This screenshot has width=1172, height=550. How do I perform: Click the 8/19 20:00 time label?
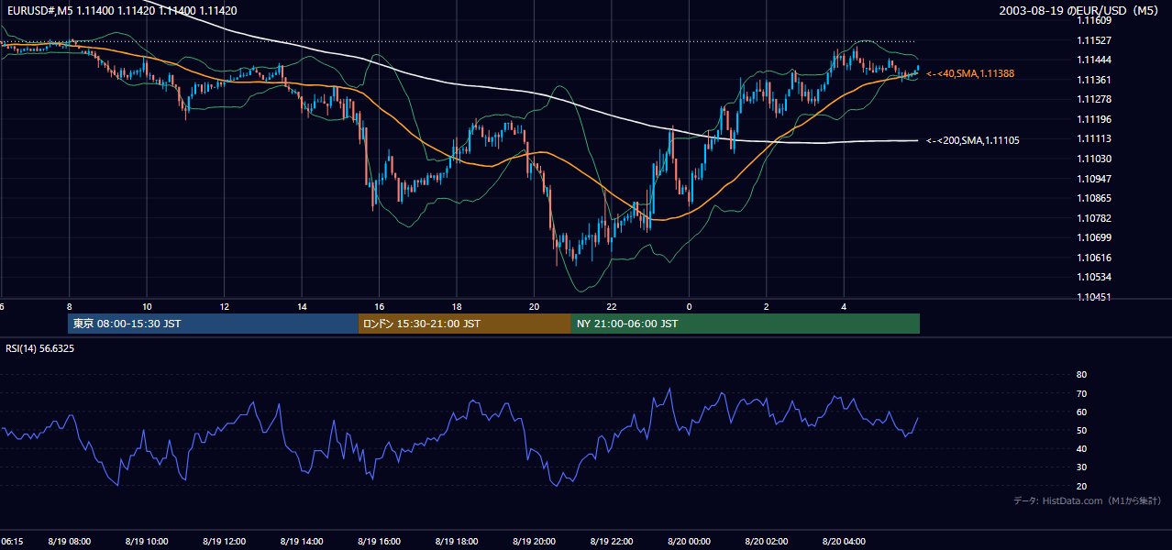click(535, 542)
